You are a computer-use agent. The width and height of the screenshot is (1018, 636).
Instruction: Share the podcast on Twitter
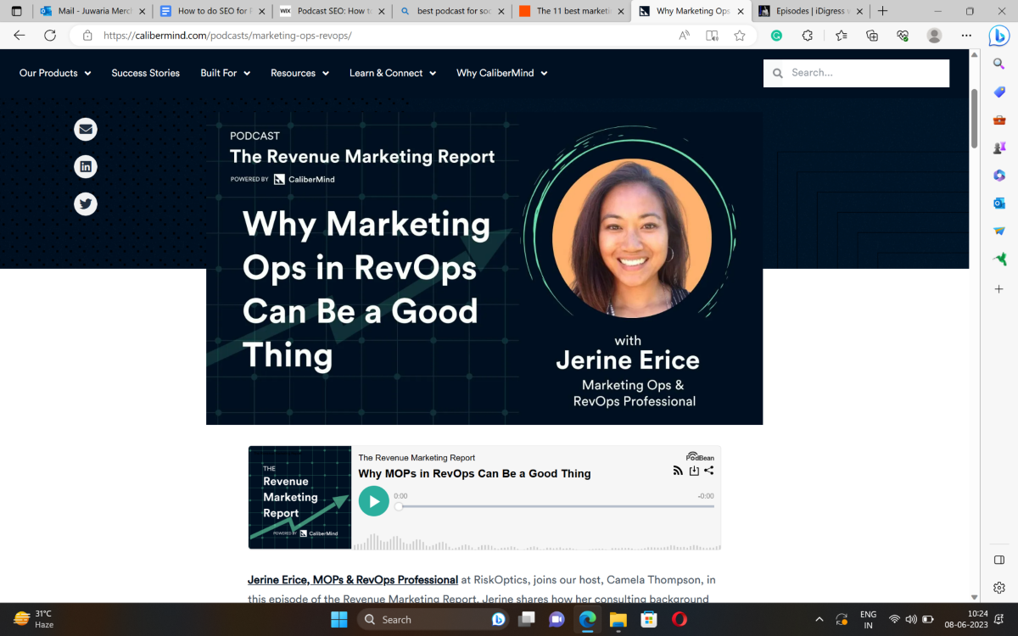86,204
